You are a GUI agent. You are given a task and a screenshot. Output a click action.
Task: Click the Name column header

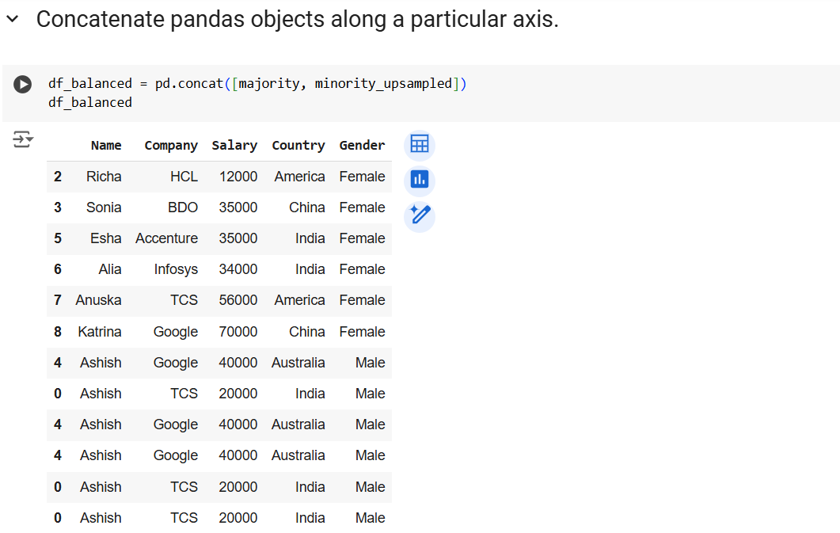[106, 146]
